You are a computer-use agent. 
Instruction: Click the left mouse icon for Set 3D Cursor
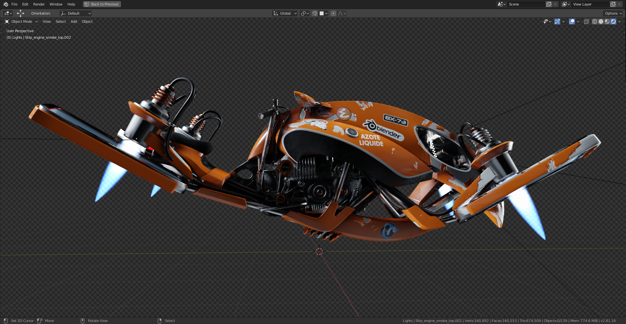click(x=6, y=321)
